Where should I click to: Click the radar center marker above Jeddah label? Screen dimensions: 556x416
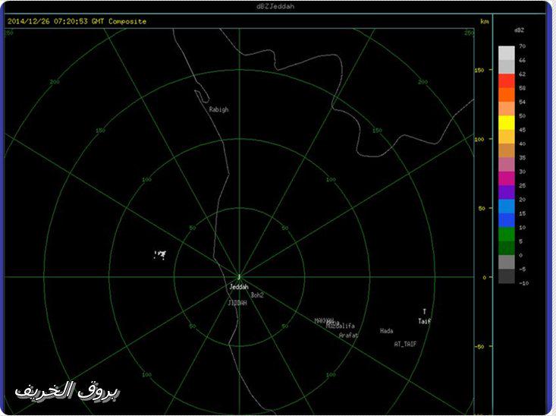click(240, 276)
